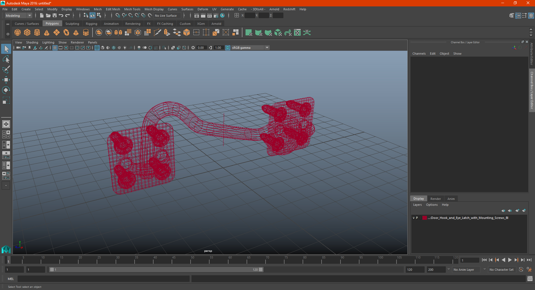Click the Extrude shelf icon
Viewport: 535px width, 290px height.
tap(167, 33)
